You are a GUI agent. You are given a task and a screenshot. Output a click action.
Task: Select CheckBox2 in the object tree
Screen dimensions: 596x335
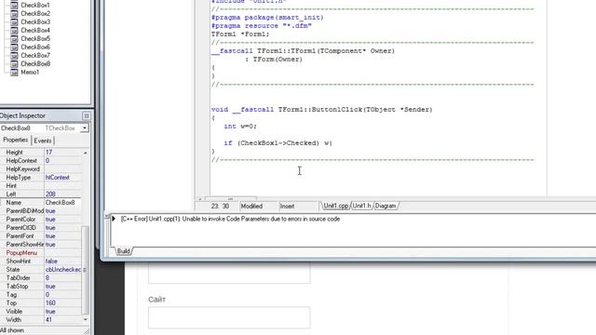click(x=35, y=14)
